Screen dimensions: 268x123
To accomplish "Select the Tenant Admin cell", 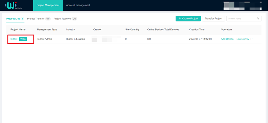I will coord(44,39).
